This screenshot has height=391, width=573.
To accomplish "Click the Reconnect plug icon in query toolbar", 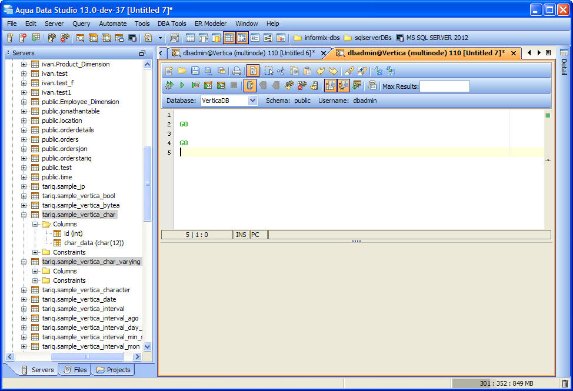I will coord(289,85).
